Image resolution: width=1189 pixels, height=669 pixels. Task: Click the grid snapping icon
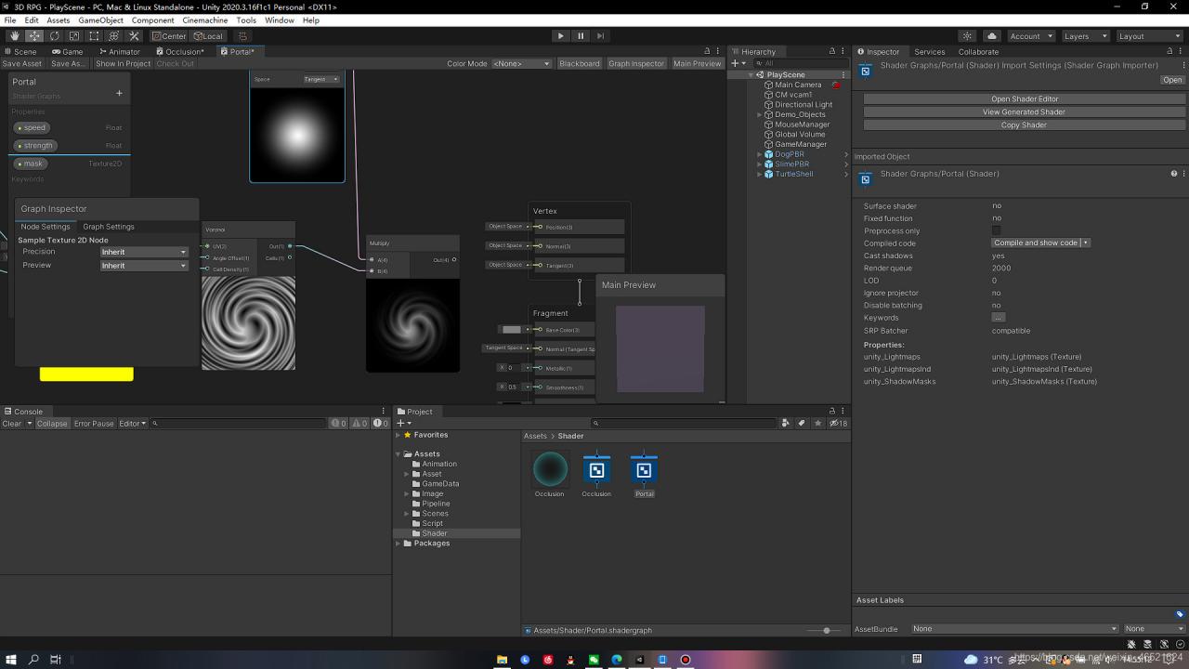coord(242,36)
